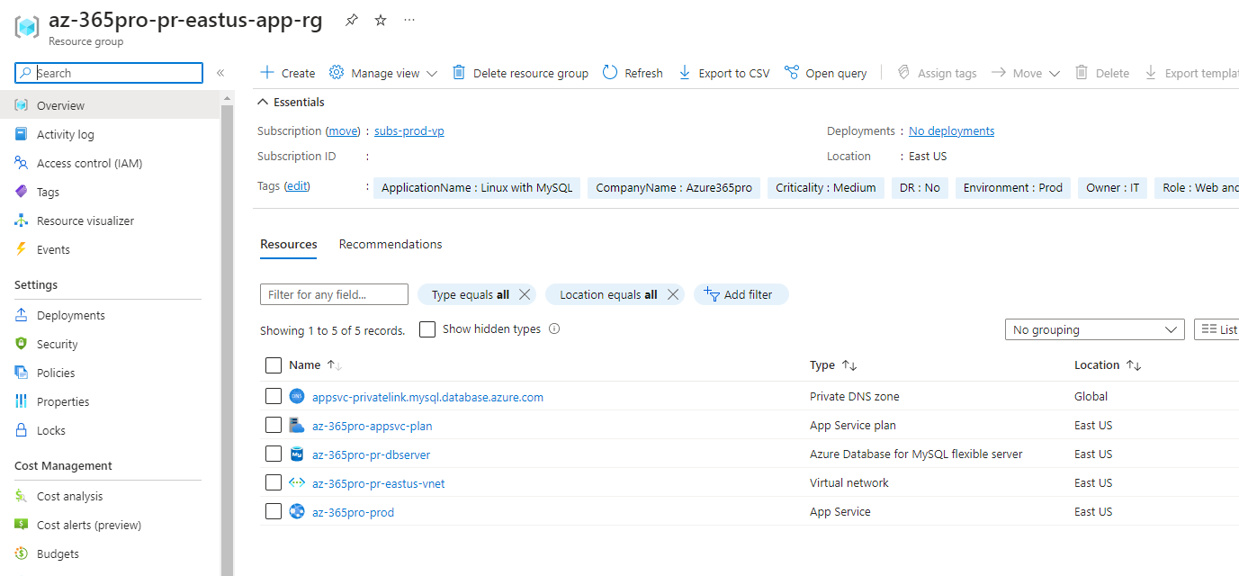1239x576 pixels.
Task: Pin the resource group to dashboard
Action: point(351,21)
